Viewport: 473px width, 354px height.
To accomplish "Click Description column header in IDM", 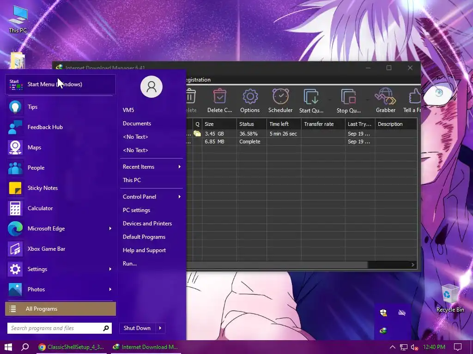I will pyautogui.click(x=396, y=124).
